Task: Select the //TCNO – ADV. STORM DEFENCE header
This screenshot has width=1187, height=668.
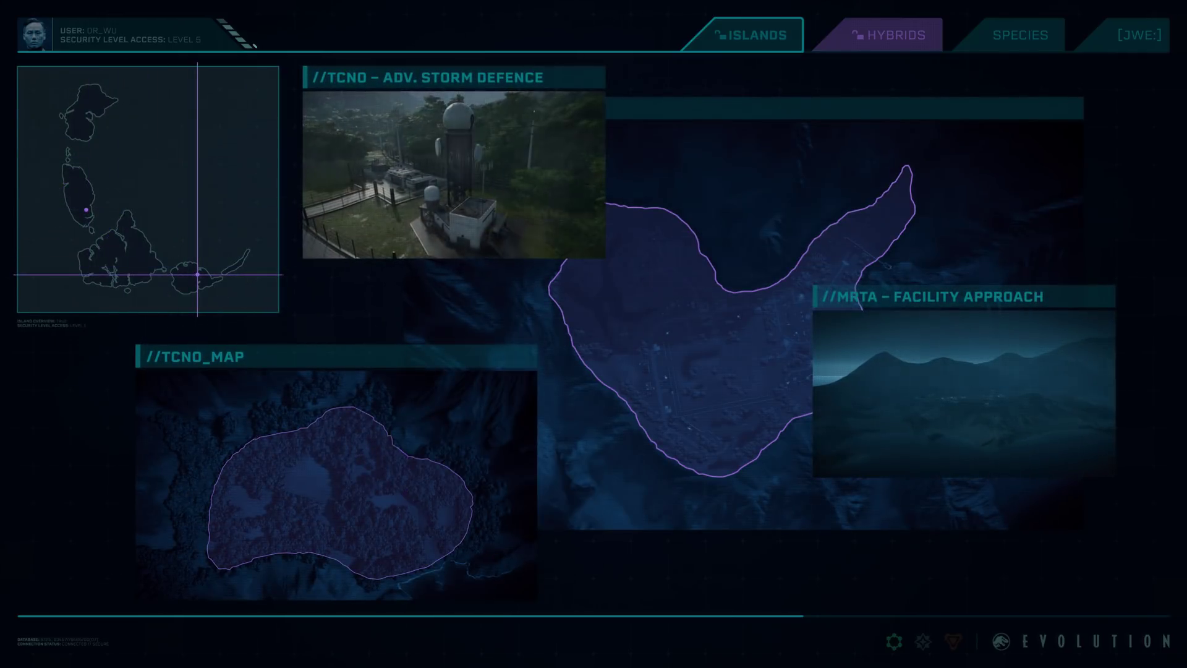Action: 454,77
